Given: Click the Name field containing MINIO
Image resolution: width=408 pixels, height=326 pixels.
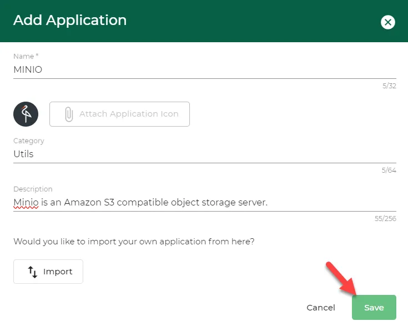Looking at the screenshot, I should pyautogui.click(x=204, y=69).
